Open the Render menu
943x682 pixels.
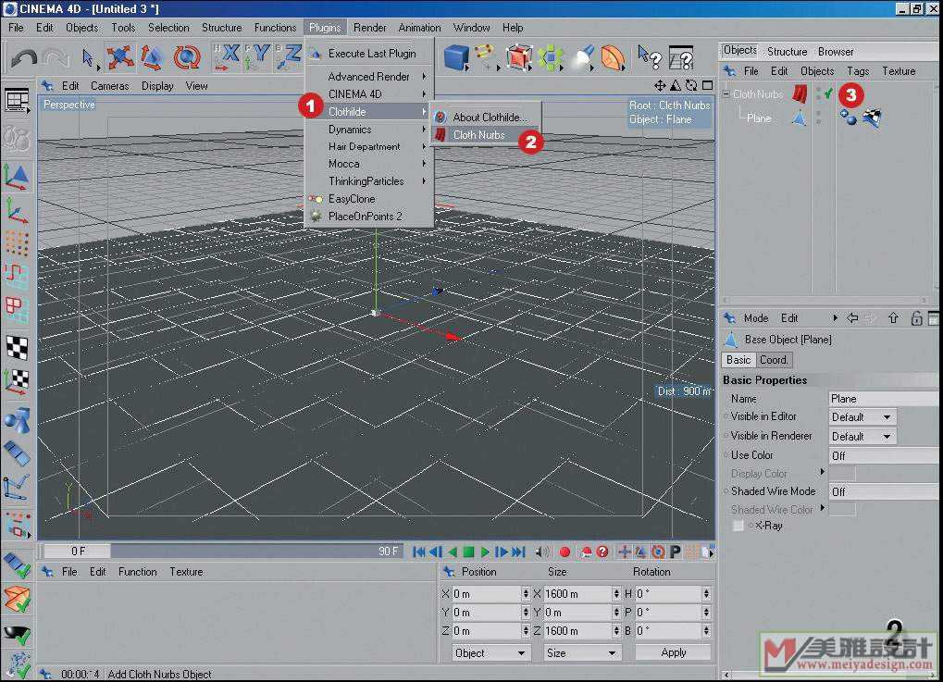pos(369,28)
